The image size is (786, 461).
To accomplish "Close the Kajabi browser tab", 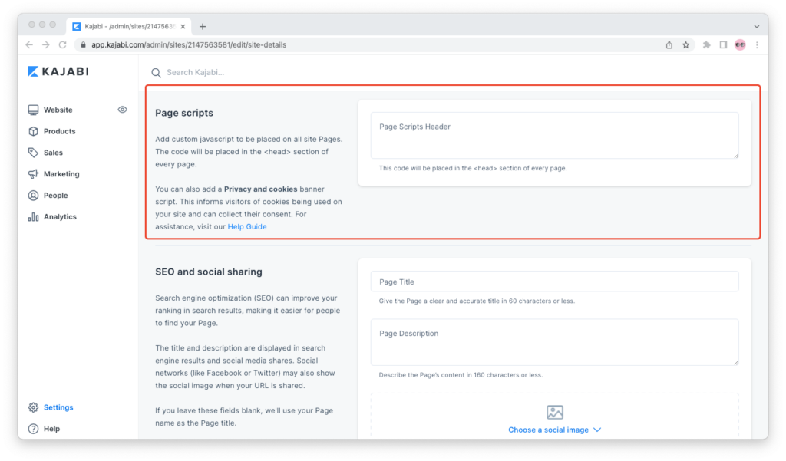I will tap(183, 27).
